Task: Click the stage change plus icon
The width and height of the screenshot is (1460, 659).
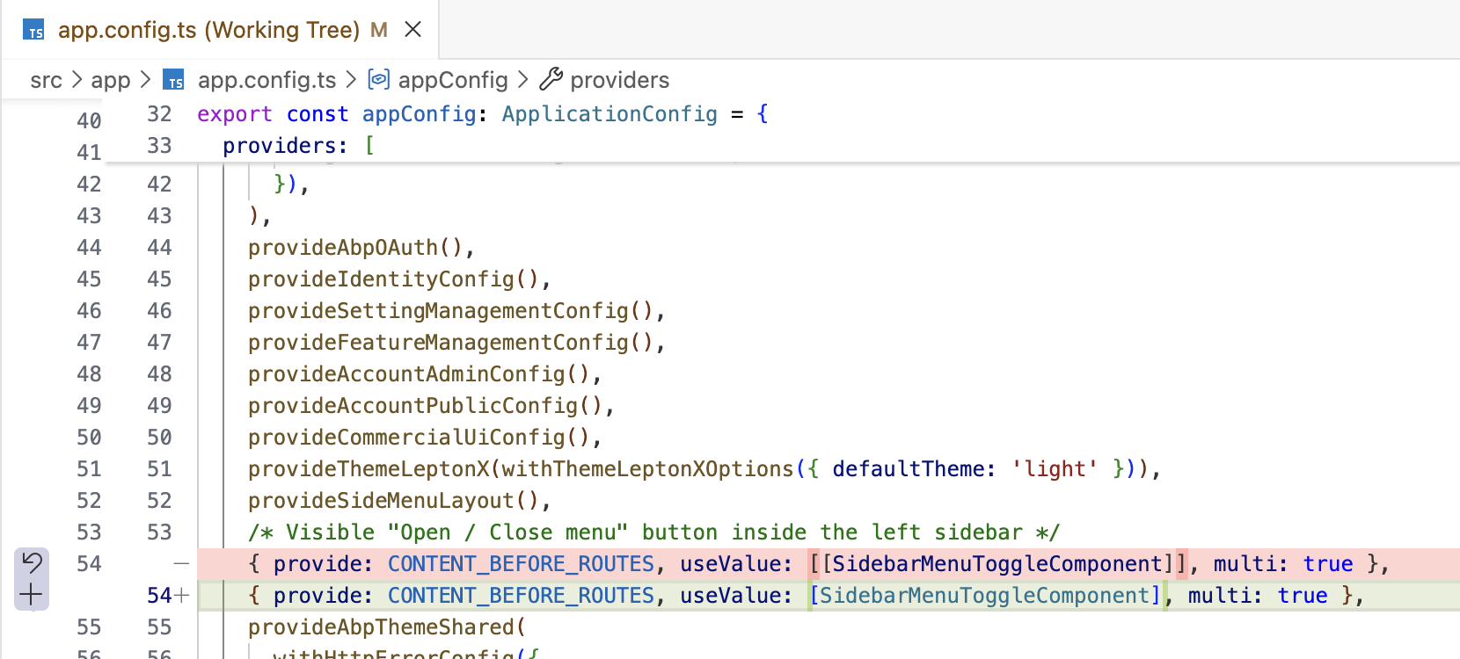Action: (32, 595)
